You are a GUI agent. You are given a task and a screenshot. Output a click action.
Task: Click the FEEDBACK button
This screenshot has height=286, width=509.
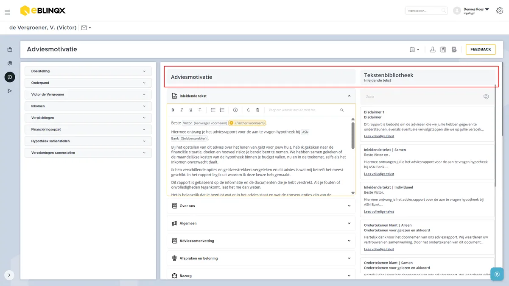[481, 50]
